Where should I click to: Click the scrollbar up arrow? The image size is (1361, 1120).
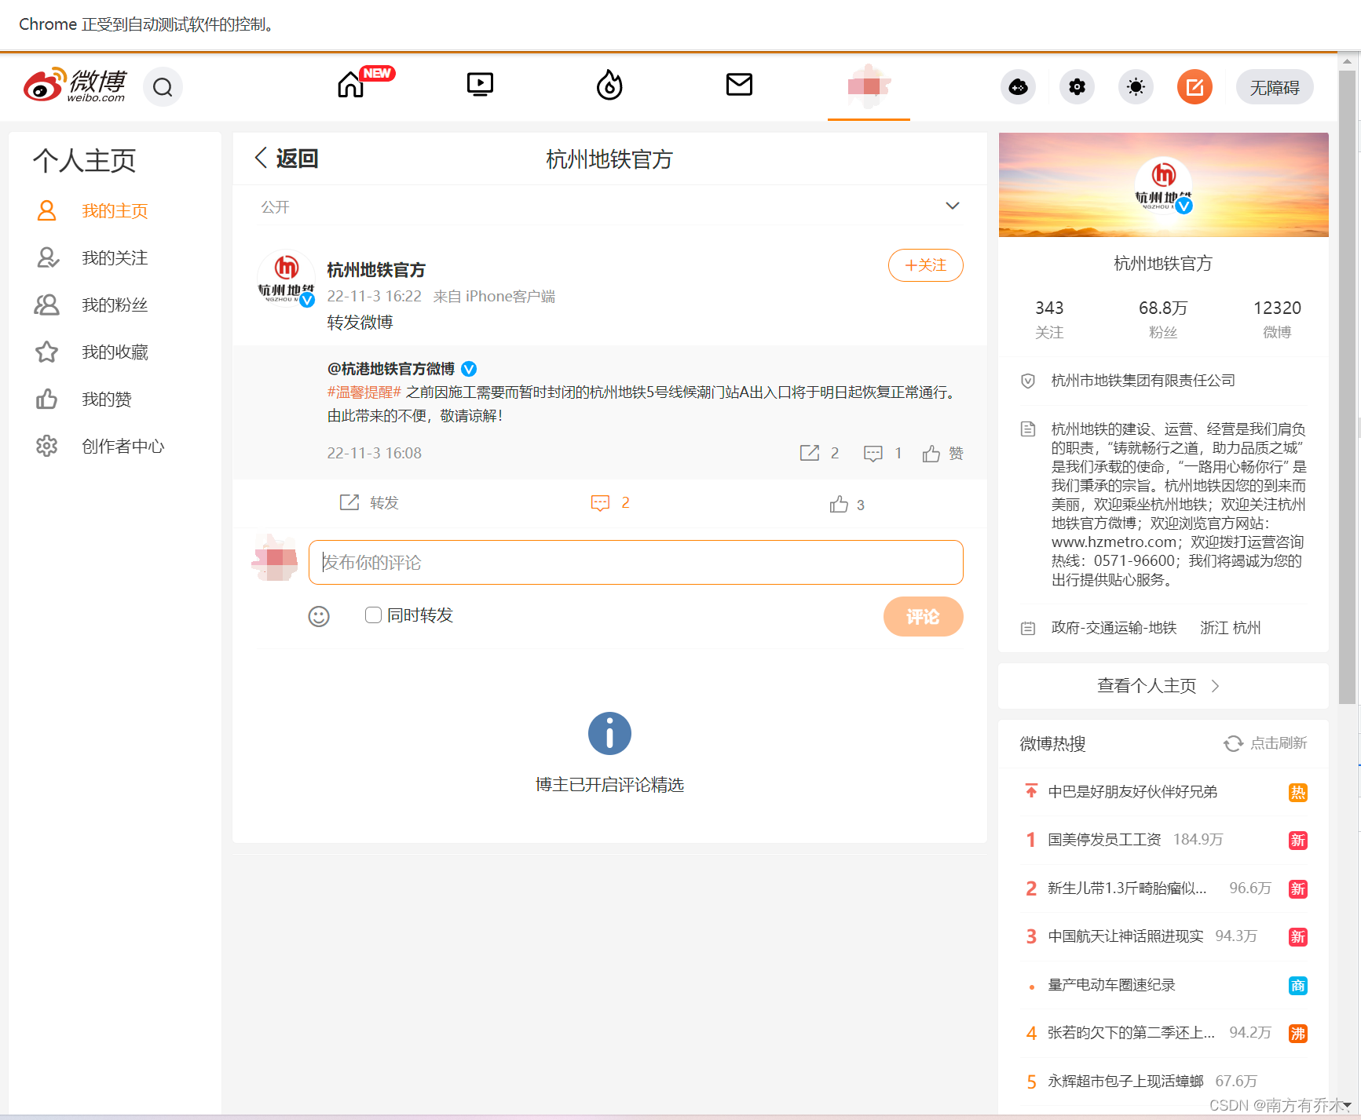(1347, 60)
